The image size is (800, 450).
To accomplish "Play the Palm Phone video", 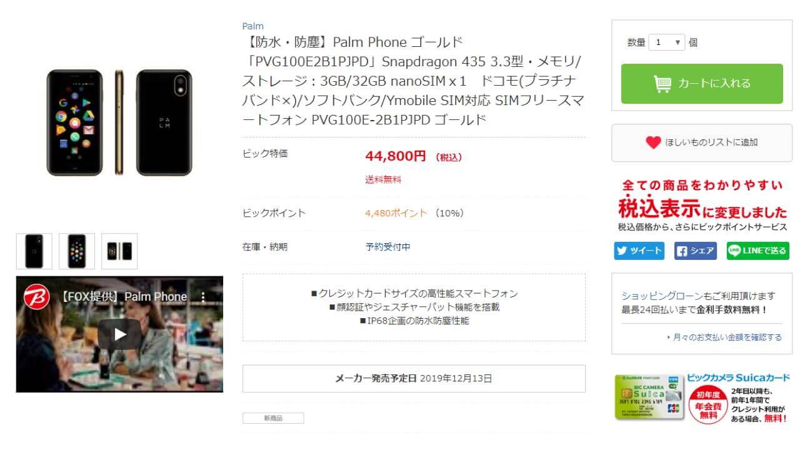I will [x=119, y=334].
